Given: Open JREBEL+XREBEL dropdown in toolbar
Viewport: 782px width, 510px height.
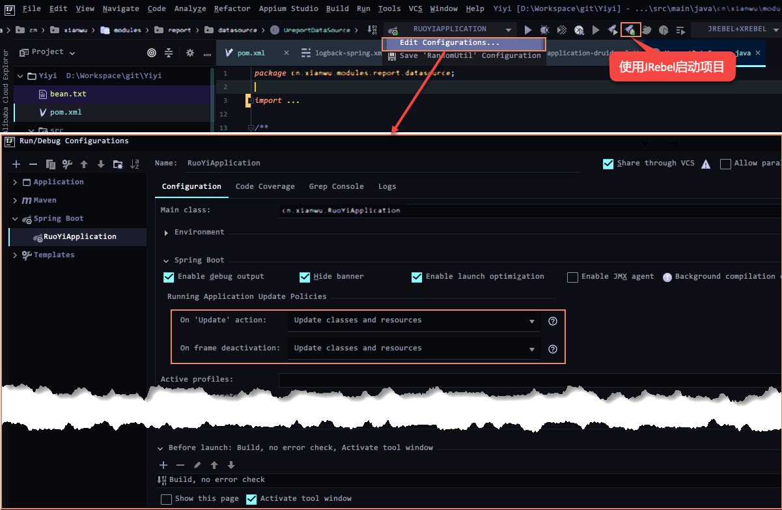Looking at the screenshot, I should [x=736, y=29].
